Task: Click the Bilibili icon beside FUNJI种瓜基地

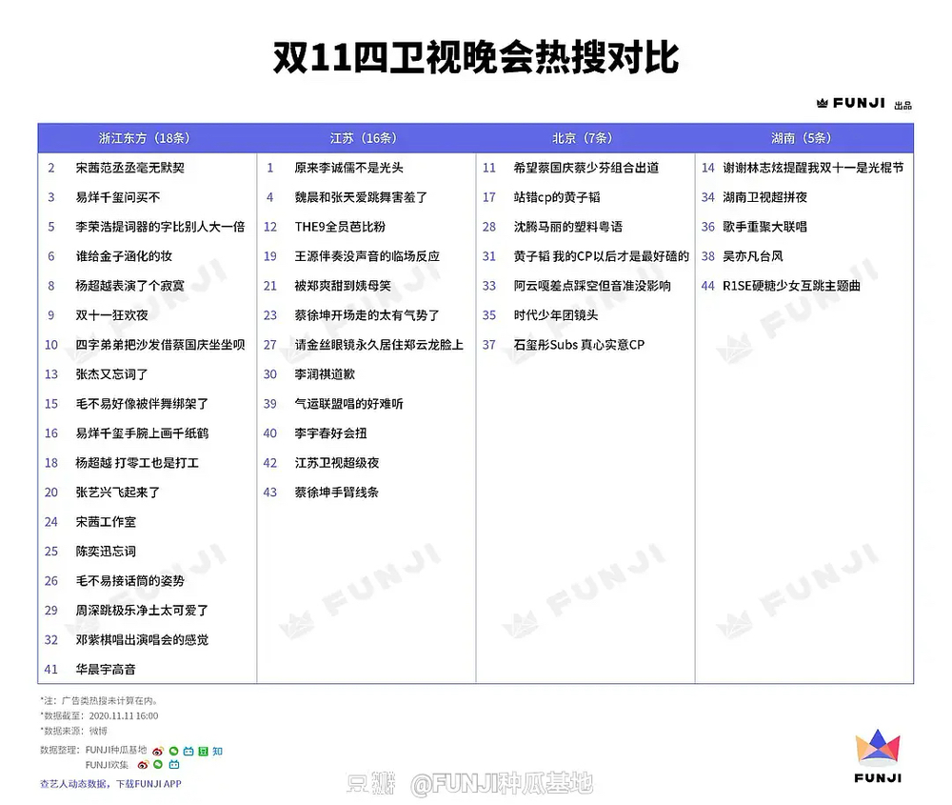Action: [x=188, y=751]
